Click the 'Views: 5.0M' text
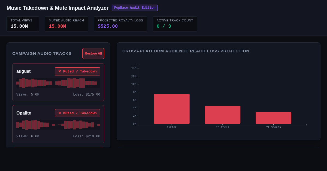Image resolution: width=327 pixels, height=171 pixels. point(28,94)
